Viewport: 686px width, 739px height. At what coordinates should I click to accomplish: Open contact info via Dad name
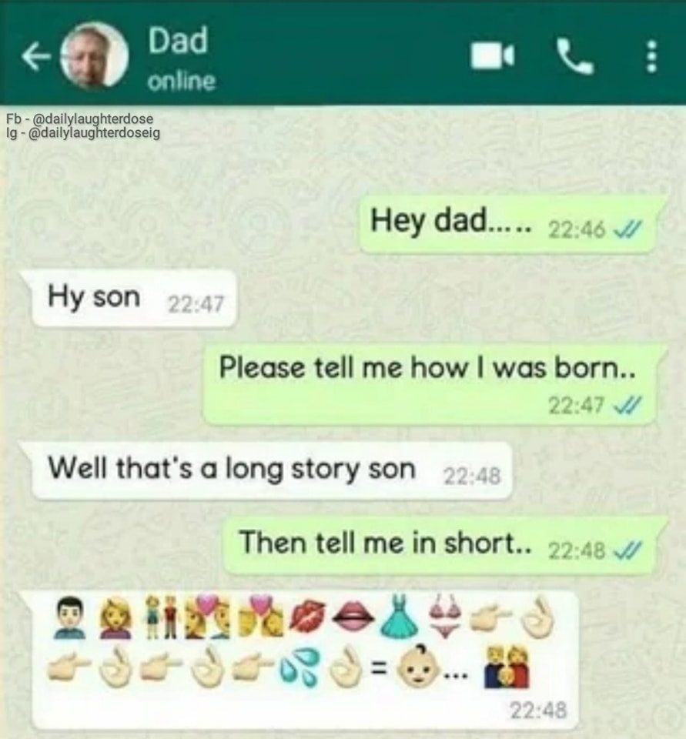click(178, 39)
